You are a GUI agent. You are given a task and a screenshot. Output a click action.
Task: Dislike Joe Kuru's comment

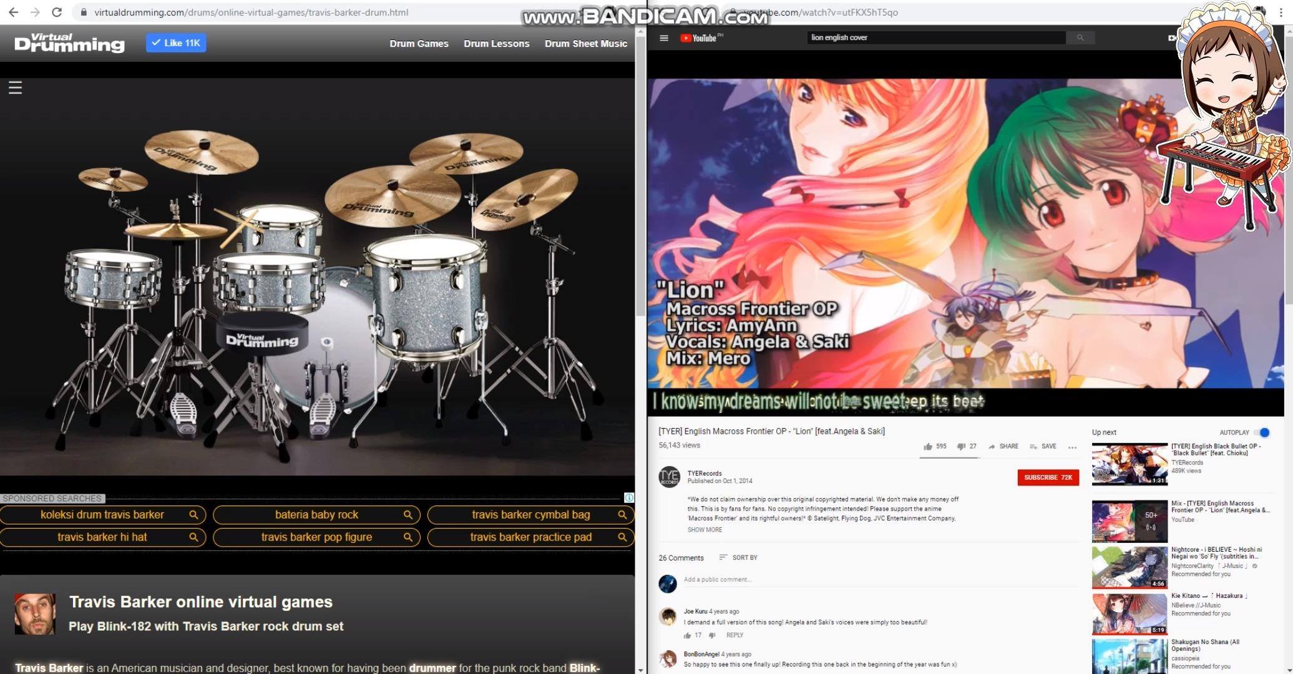tap(712, 635)
